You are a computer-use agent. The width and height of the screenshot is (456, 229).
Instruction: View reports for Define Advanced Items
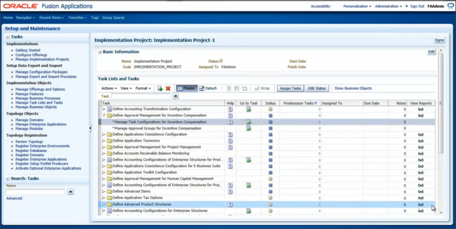pos(421,192)
